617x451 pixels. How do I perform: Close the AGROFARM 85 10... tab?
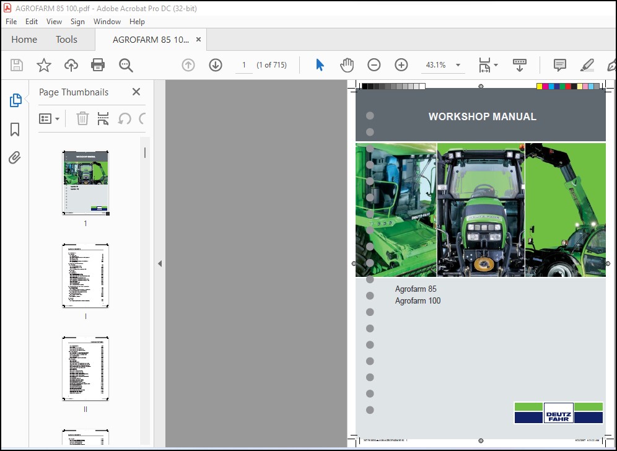coord(198,40)
